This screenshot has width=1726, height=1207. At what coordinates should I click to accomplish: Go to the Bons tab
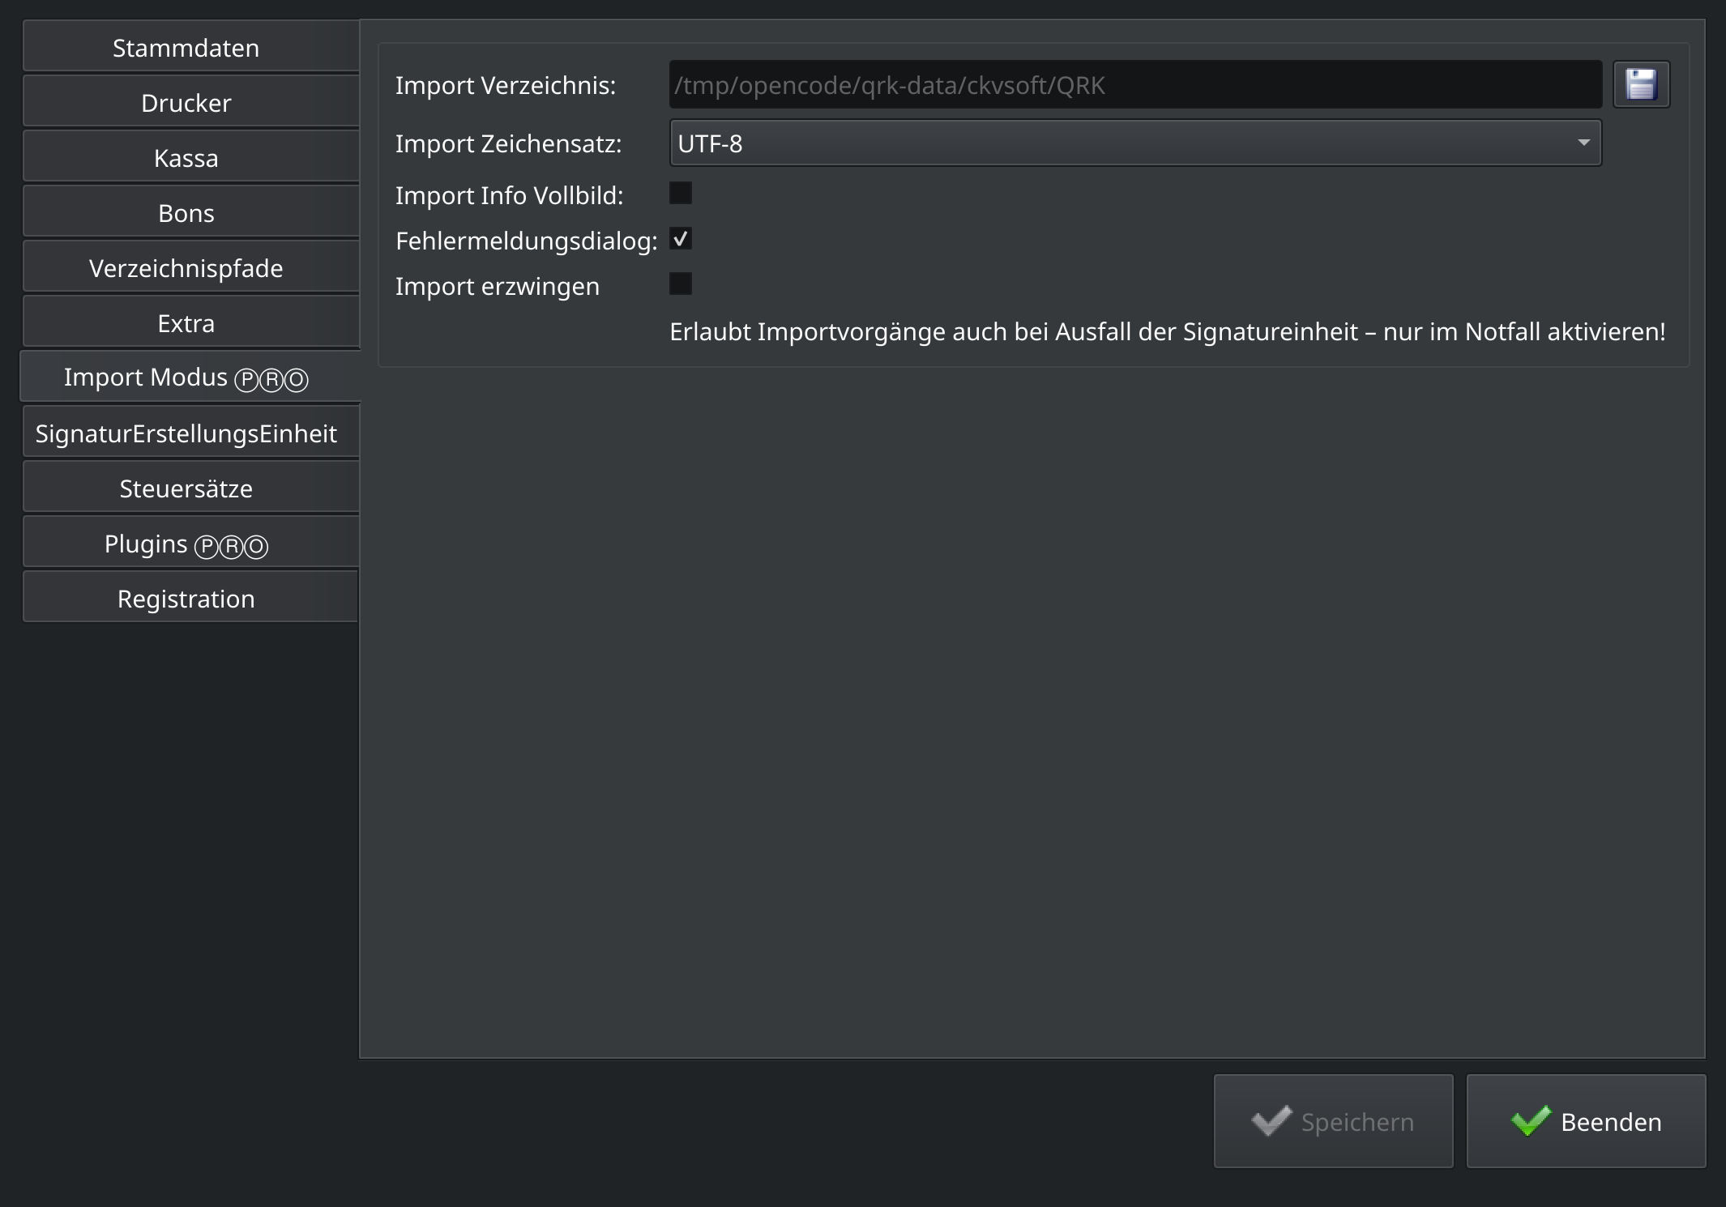190,213
